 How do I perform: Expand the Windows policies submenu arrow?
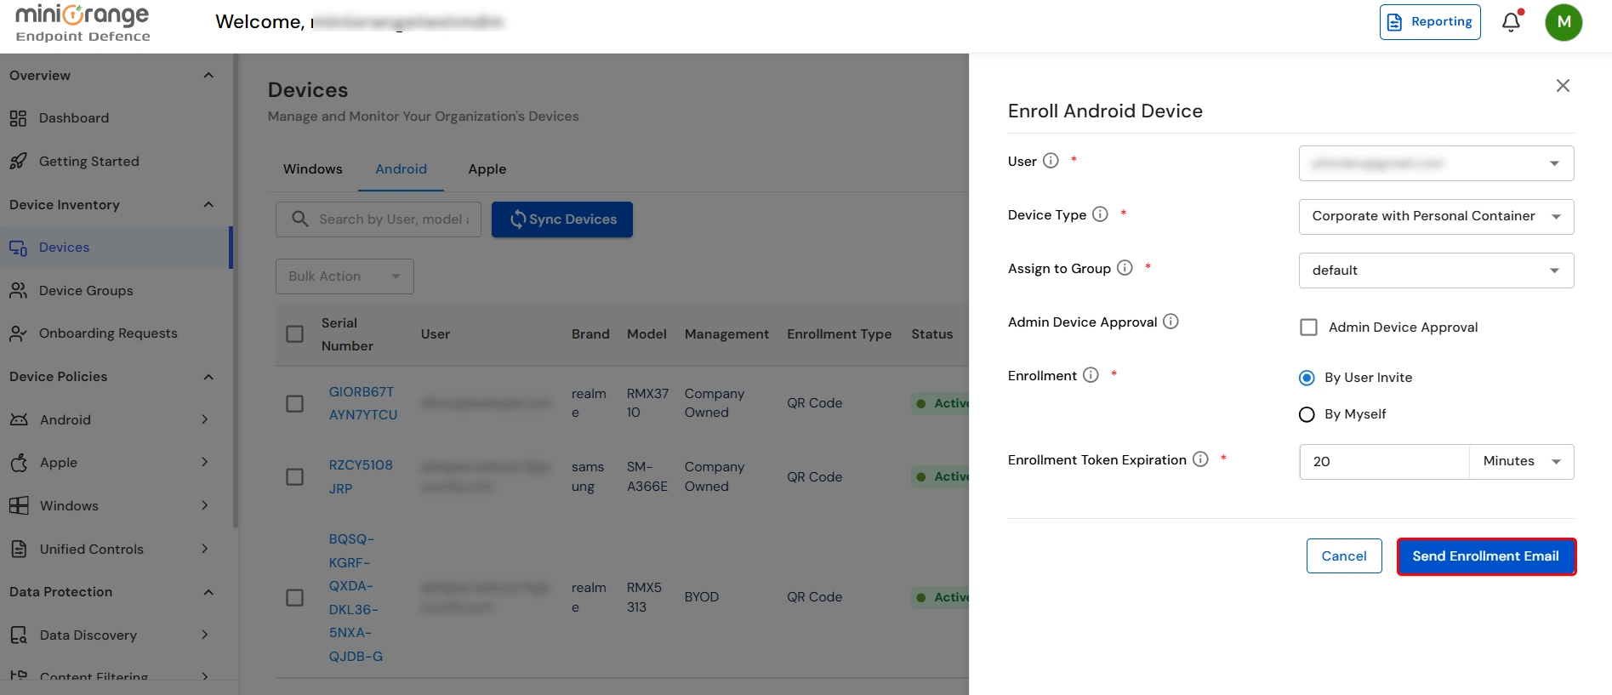click(205, 505)
